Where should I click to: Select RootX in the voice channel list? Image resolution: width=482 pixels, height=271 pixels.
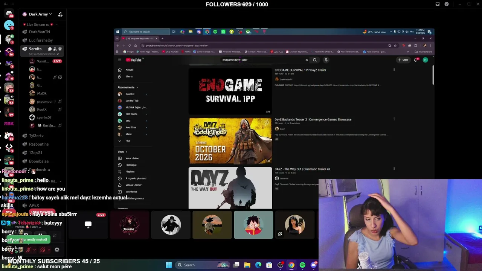(42, 110)
